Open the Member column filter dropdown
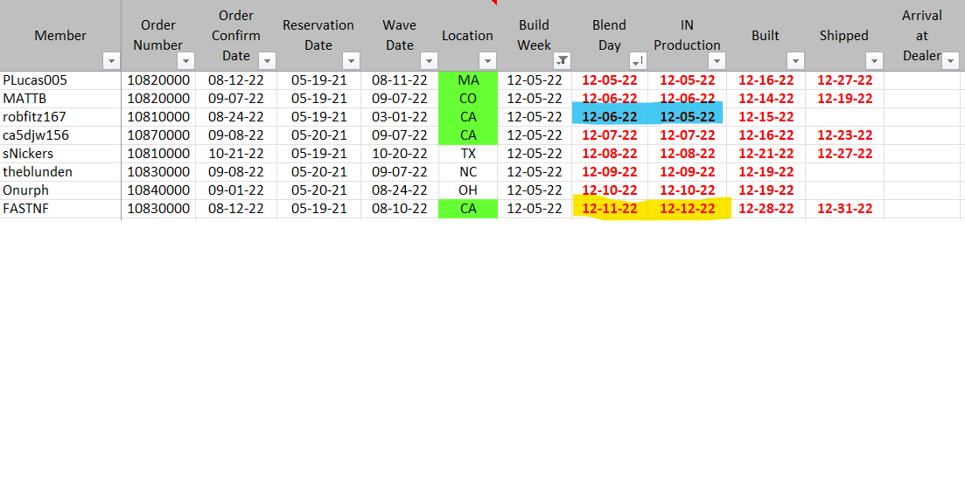The height and width of the screenshot is (490, 965). point(111,61)
